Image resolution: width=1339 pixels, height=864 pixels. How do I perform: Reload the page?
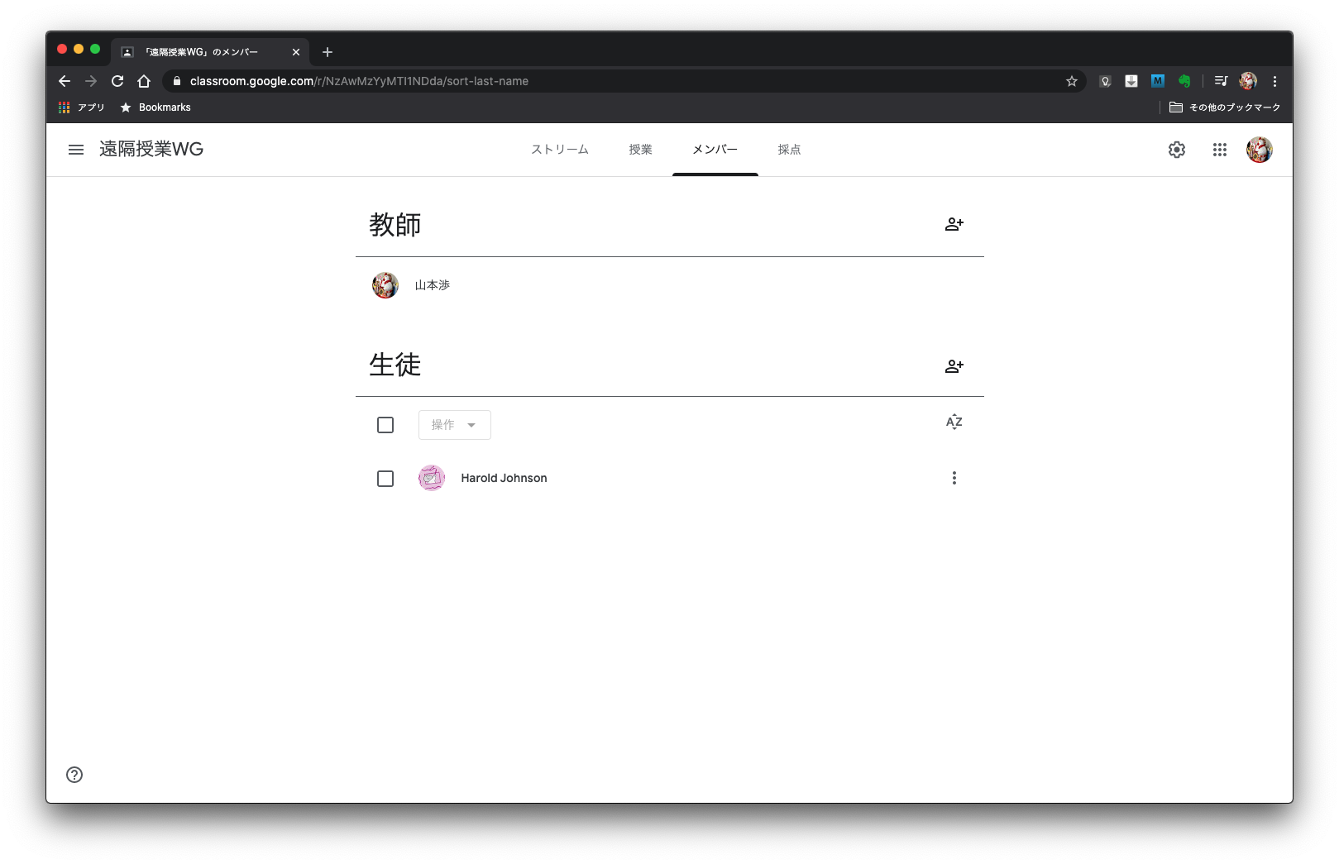117,81
